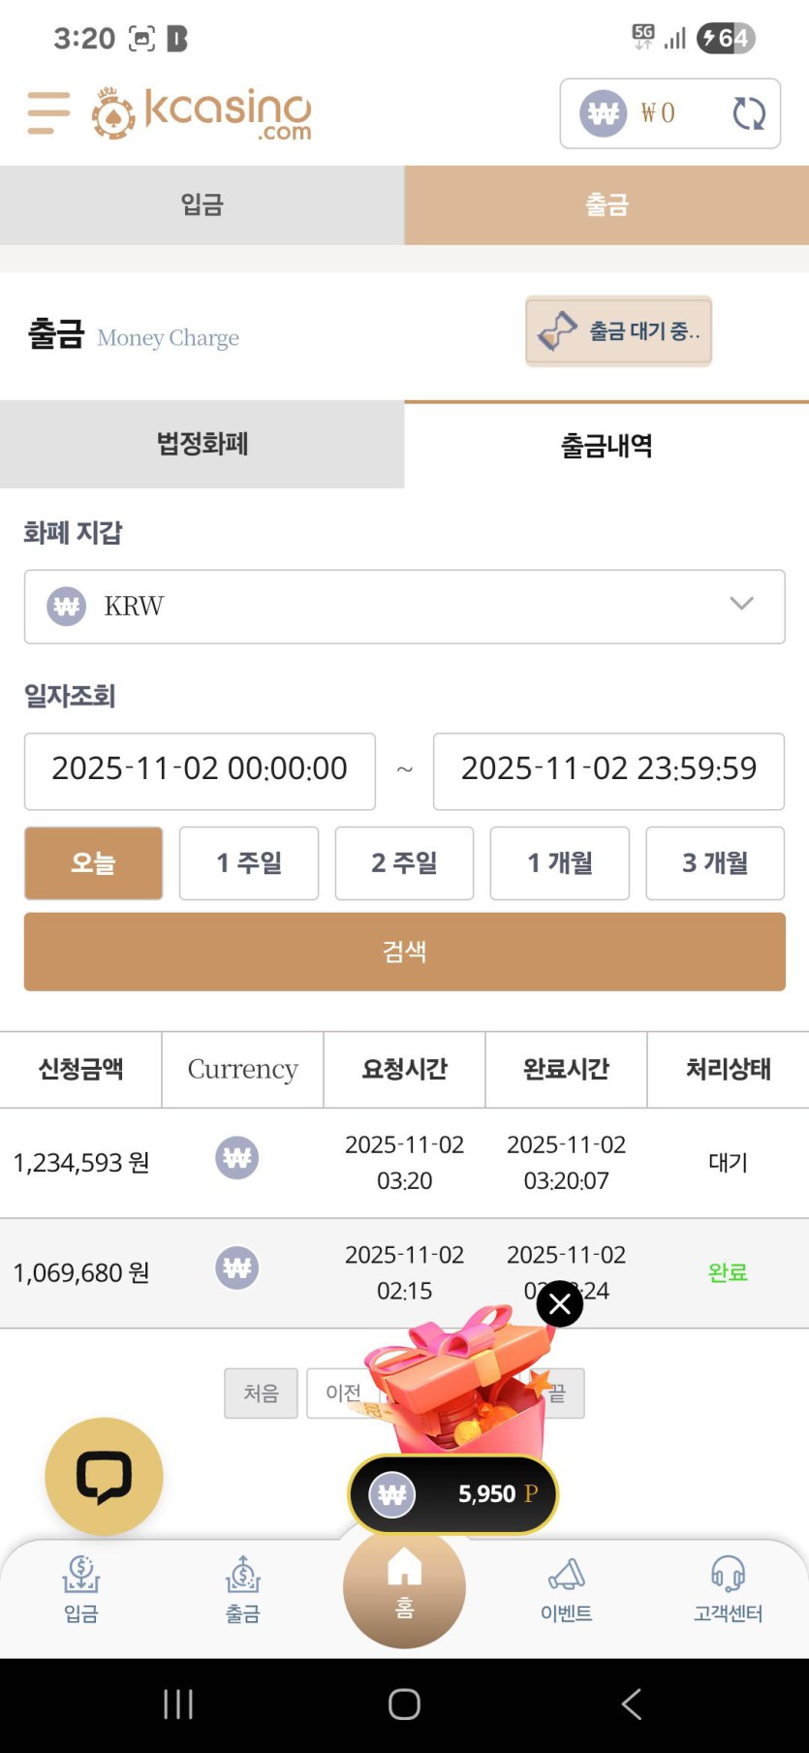Open the start date picker field
The height and width of the screenshot is (1753, 809).
200,770
